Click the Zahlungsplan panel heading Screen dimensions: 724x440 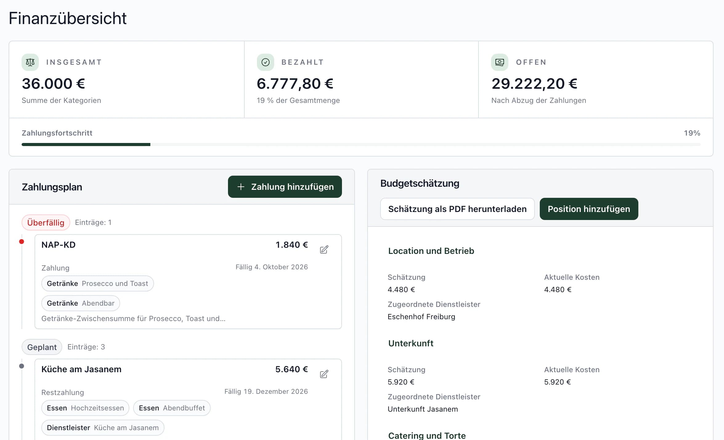[x=52, y=187]
